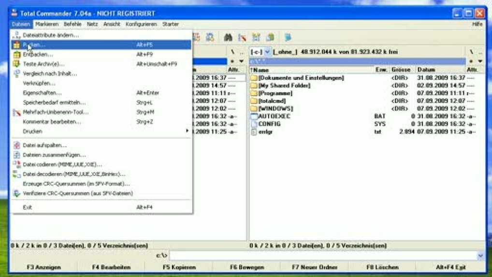
Task: Select the AUTOEXEC file icon
Action: (x=254, y=117)
